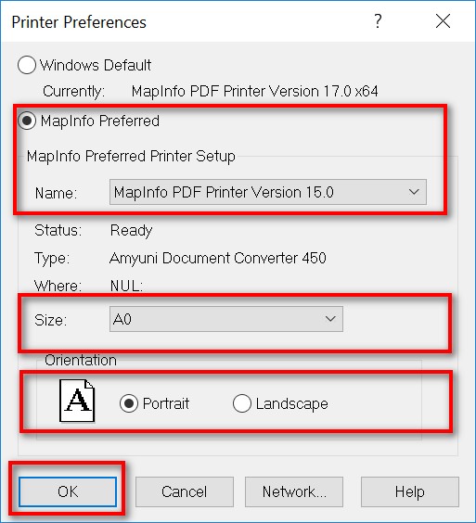Choose Landscape orientation
476x523 pixels.
(x=242, y=403)
